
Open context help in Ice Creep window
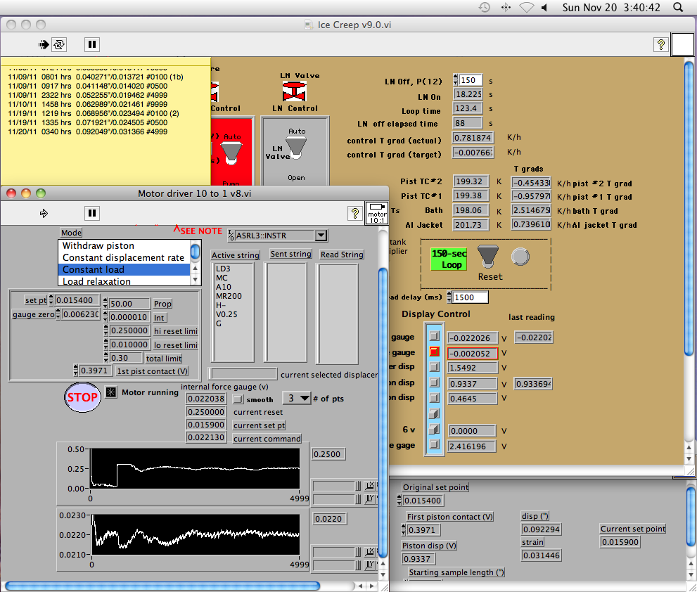pos(660,44)
